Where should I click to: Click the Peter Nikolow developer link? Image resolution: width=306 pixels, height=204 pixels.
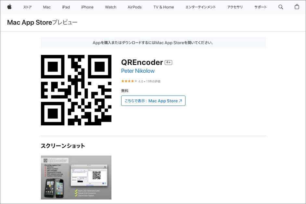pyautogui.click(x=138, y=71)
